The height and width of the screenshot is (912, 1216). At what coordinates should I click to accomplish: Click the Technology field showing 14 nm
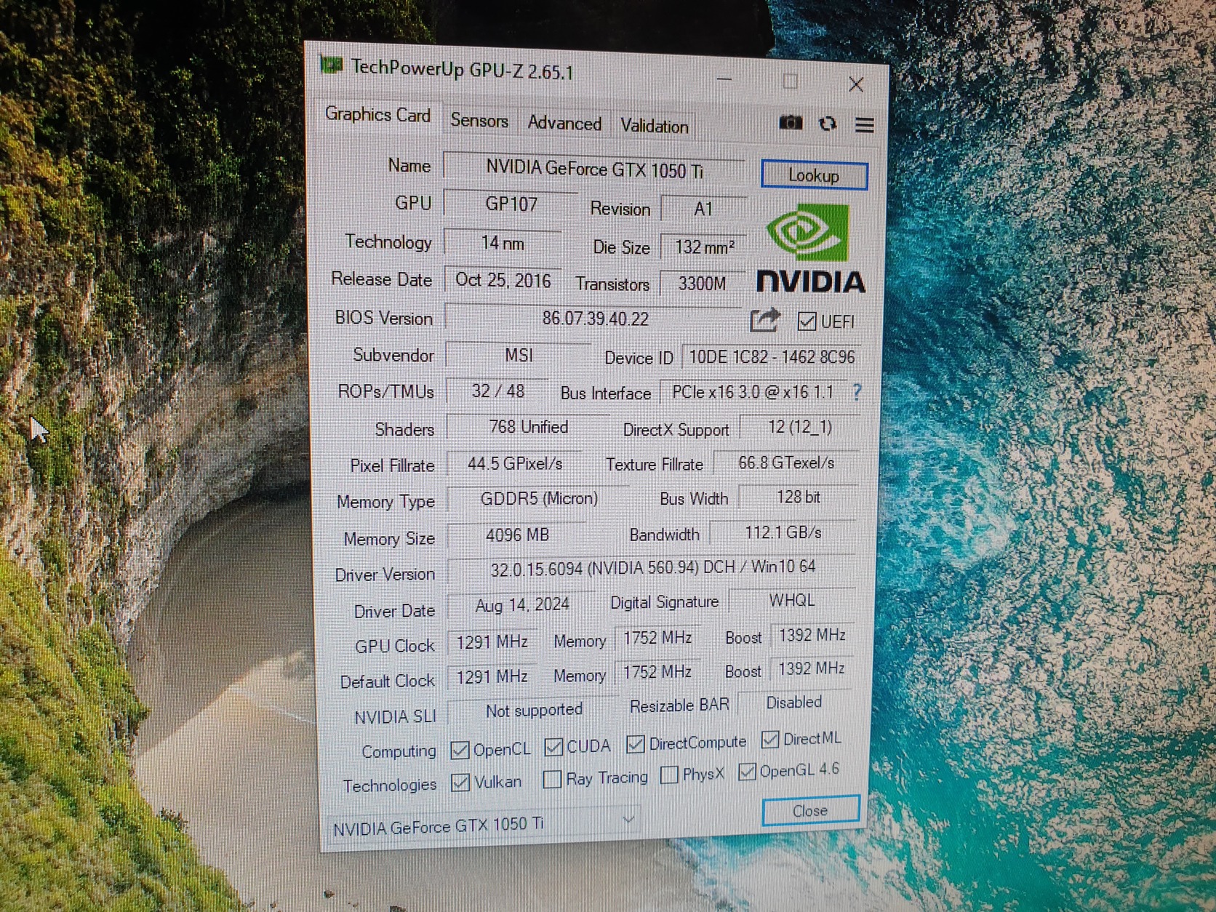(x=503, y=243)
